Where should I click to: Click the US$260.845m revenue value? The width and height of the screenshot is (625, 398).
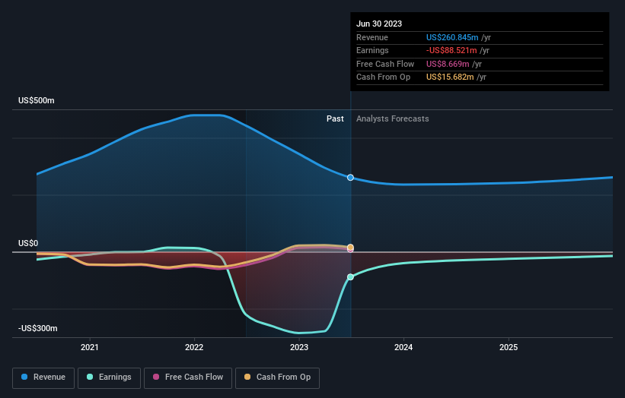452,37
